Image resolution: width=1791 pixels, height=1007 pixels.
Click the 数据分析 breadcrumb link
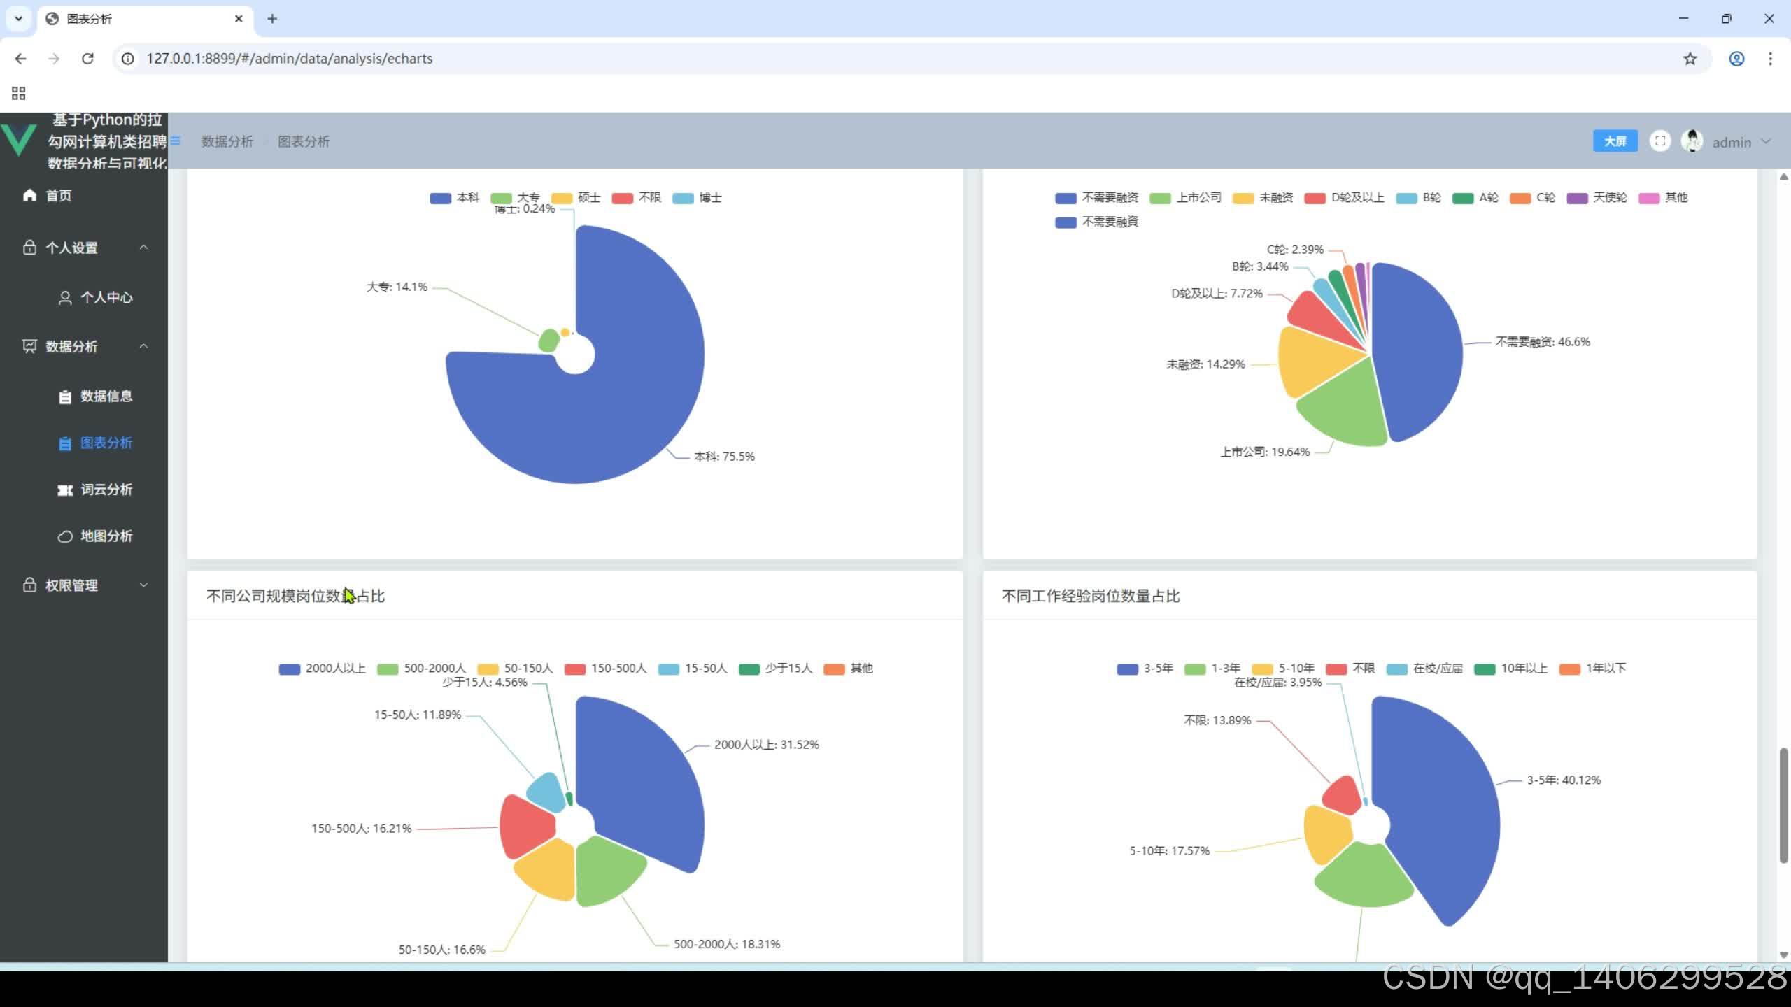227,142
